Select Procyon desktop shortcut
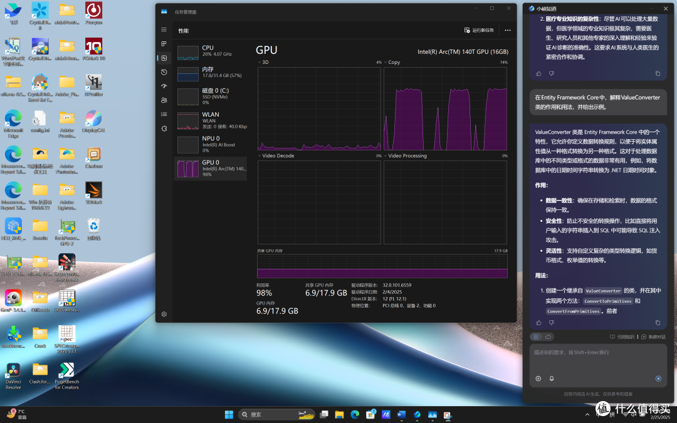 point(93,13)
